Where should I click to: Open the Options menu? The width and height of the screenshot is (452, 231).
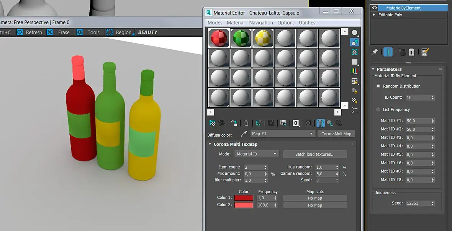point(286,23)
